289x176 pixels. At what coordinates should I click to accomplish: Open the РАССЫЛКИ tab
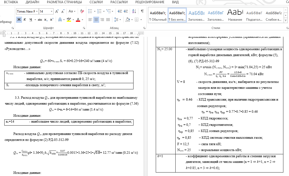coord(119,2)
